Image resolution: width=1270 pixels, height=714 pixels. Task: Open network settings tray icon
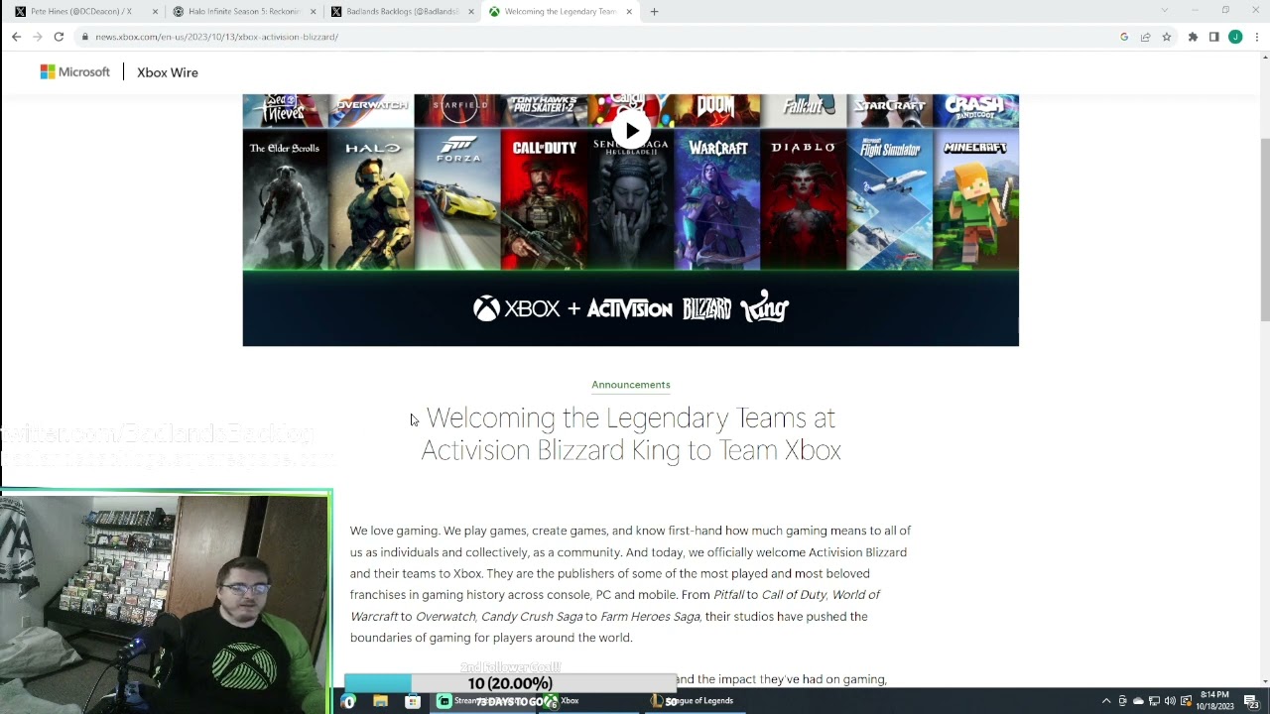(1154, 701)
